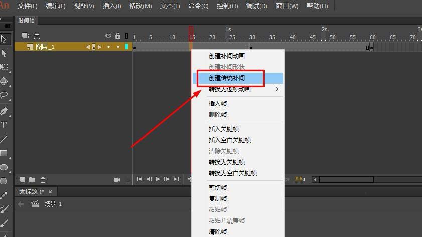The width and height of the screenshot is (422, 237).
Task: Open the 文件(F) menu
Action: click(x=27, y=6)
